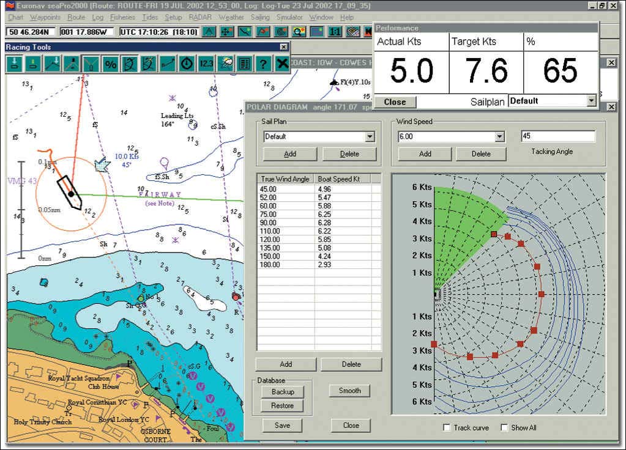Enable the Track curve option
The height and width of the screenshot is (450, 626).
point(446,428)
